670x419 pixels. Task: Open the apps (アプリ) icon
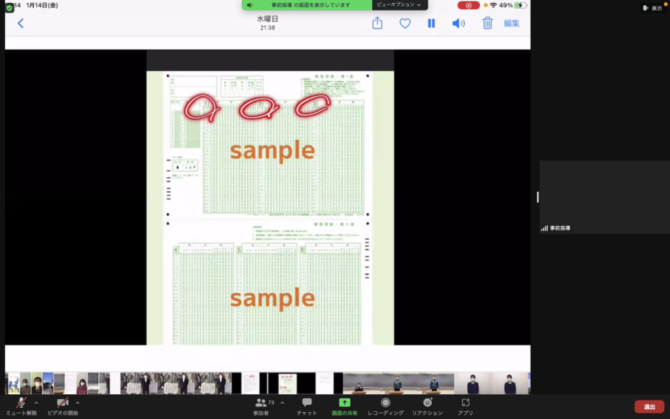tap(465, 403)
